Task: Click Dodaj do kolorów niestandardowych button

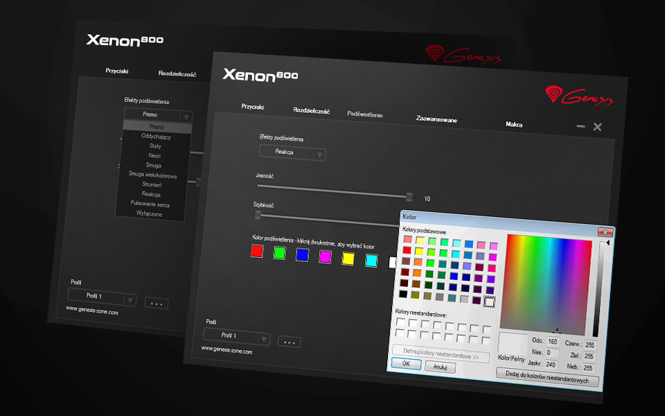Action: click(547, 381)
